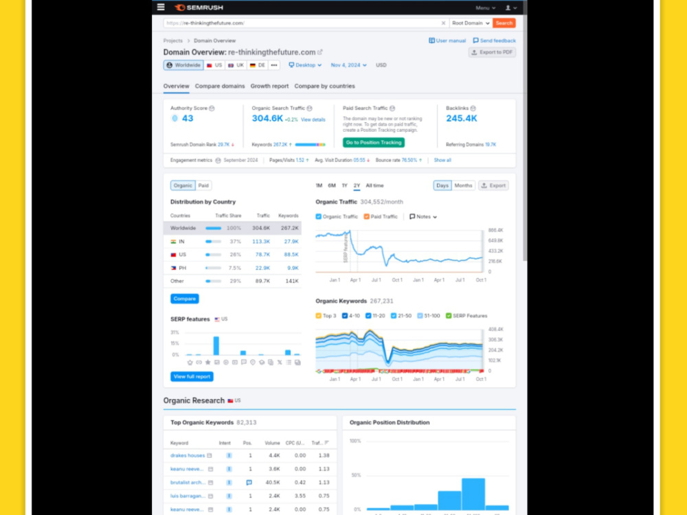Click View full report button
Image resolution: width=687 pixels, height=515 pixels.
(192, 376)
